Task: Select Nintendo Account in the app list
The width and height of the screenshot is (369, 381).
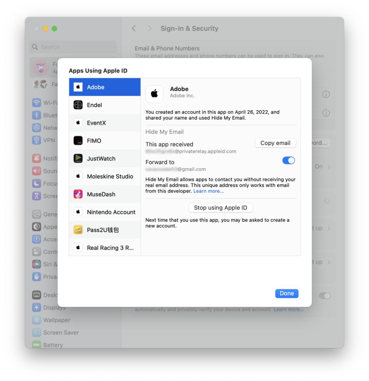Action: (x=111, y=212)
